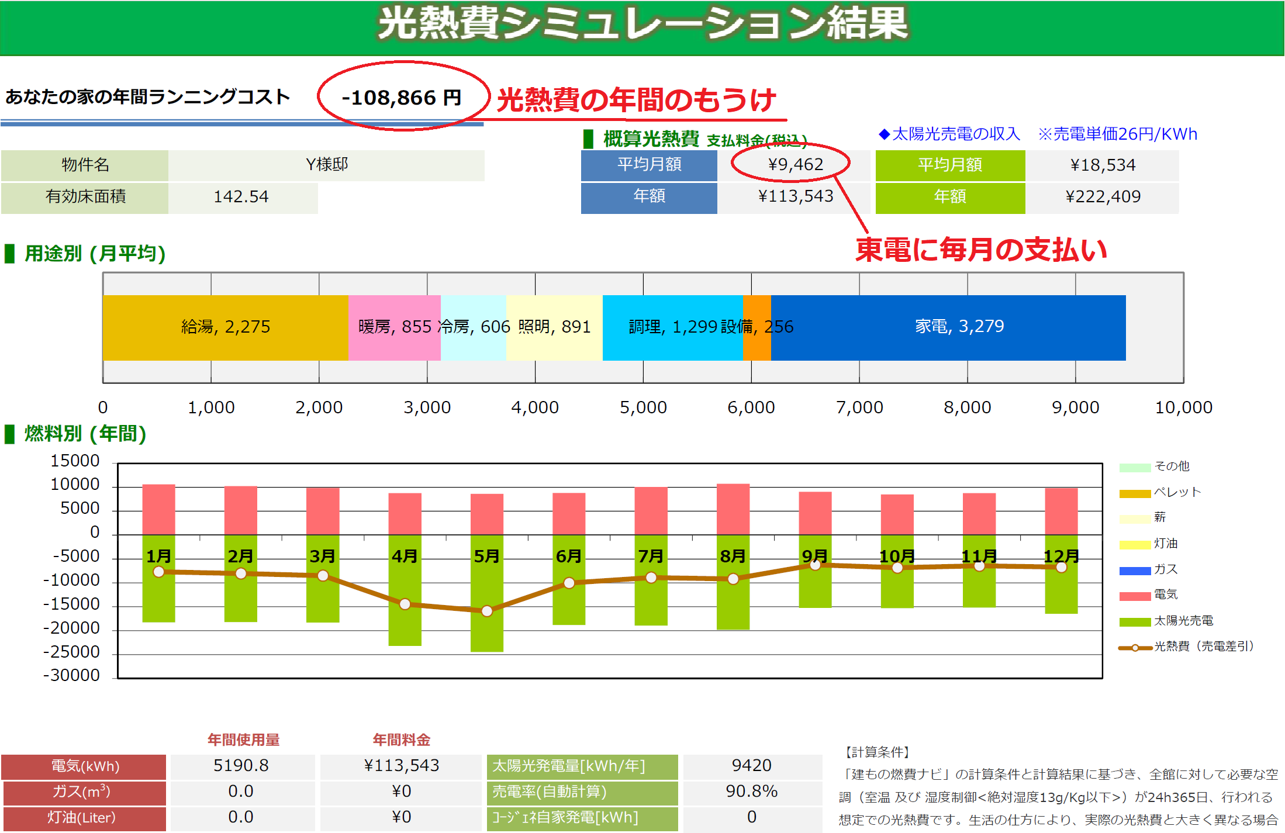
Task: Click the 売電率(自動計算) label
Action: 582,792
